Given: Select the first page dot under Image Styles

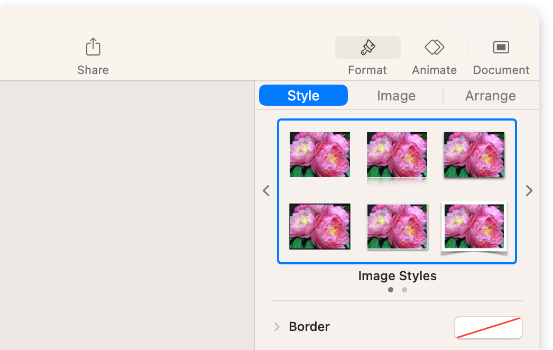Looking at the screenshot, I should 391,290.
